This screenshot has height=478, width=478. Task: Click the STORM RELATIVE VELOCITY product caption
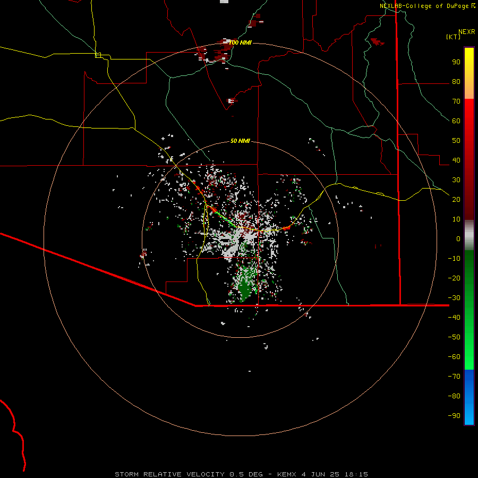tap(241, 474)
